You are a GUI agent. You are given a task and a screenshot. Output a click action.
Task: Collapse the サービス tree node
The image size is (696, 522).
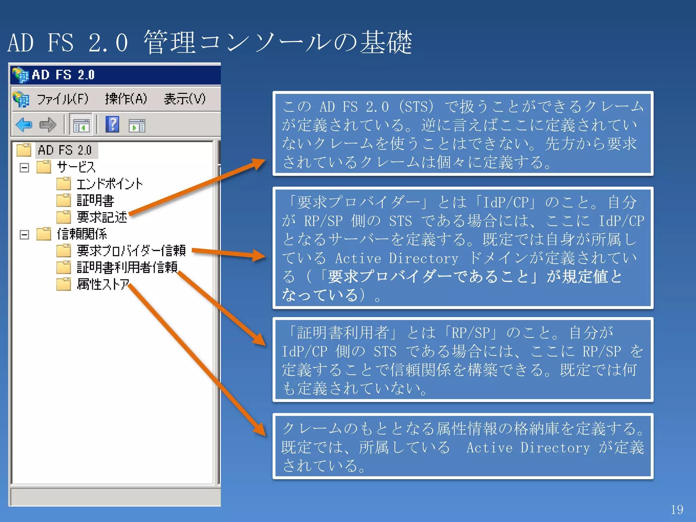[x=24, y=167]
